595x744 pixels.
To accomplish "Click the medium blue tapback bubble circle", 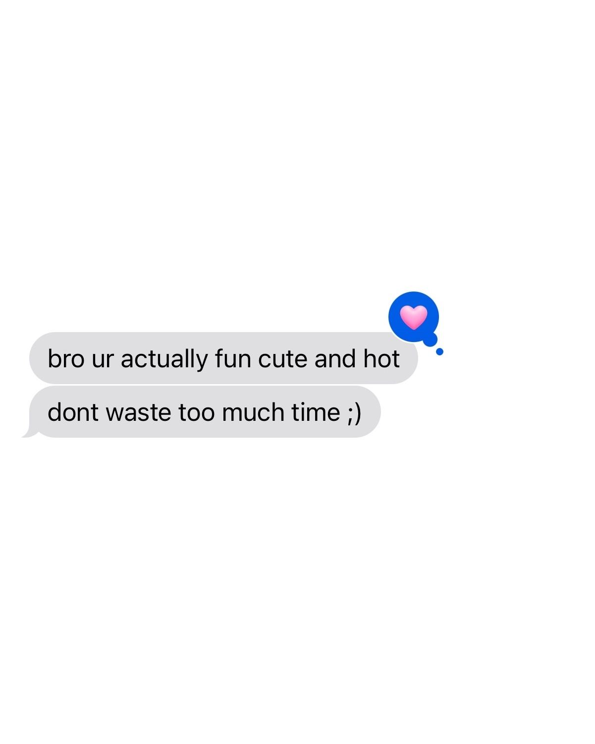I will 430,340.
